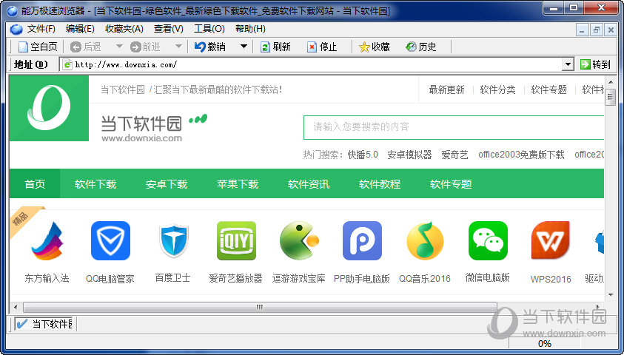Viewport: 624px width, 355px height.
Task: Click the 转到 go button
Action: (x=595, y=64)
